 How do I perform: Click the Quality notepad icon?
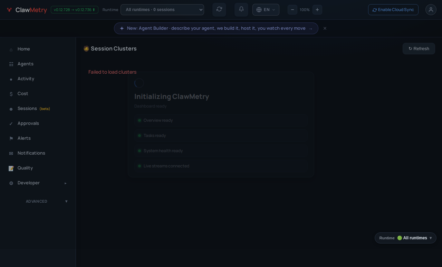pyautogui.click(x=11, y=168)
